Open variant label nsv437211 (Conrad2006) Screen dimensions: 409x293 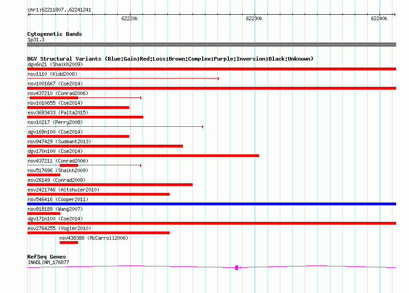point(58,161)
